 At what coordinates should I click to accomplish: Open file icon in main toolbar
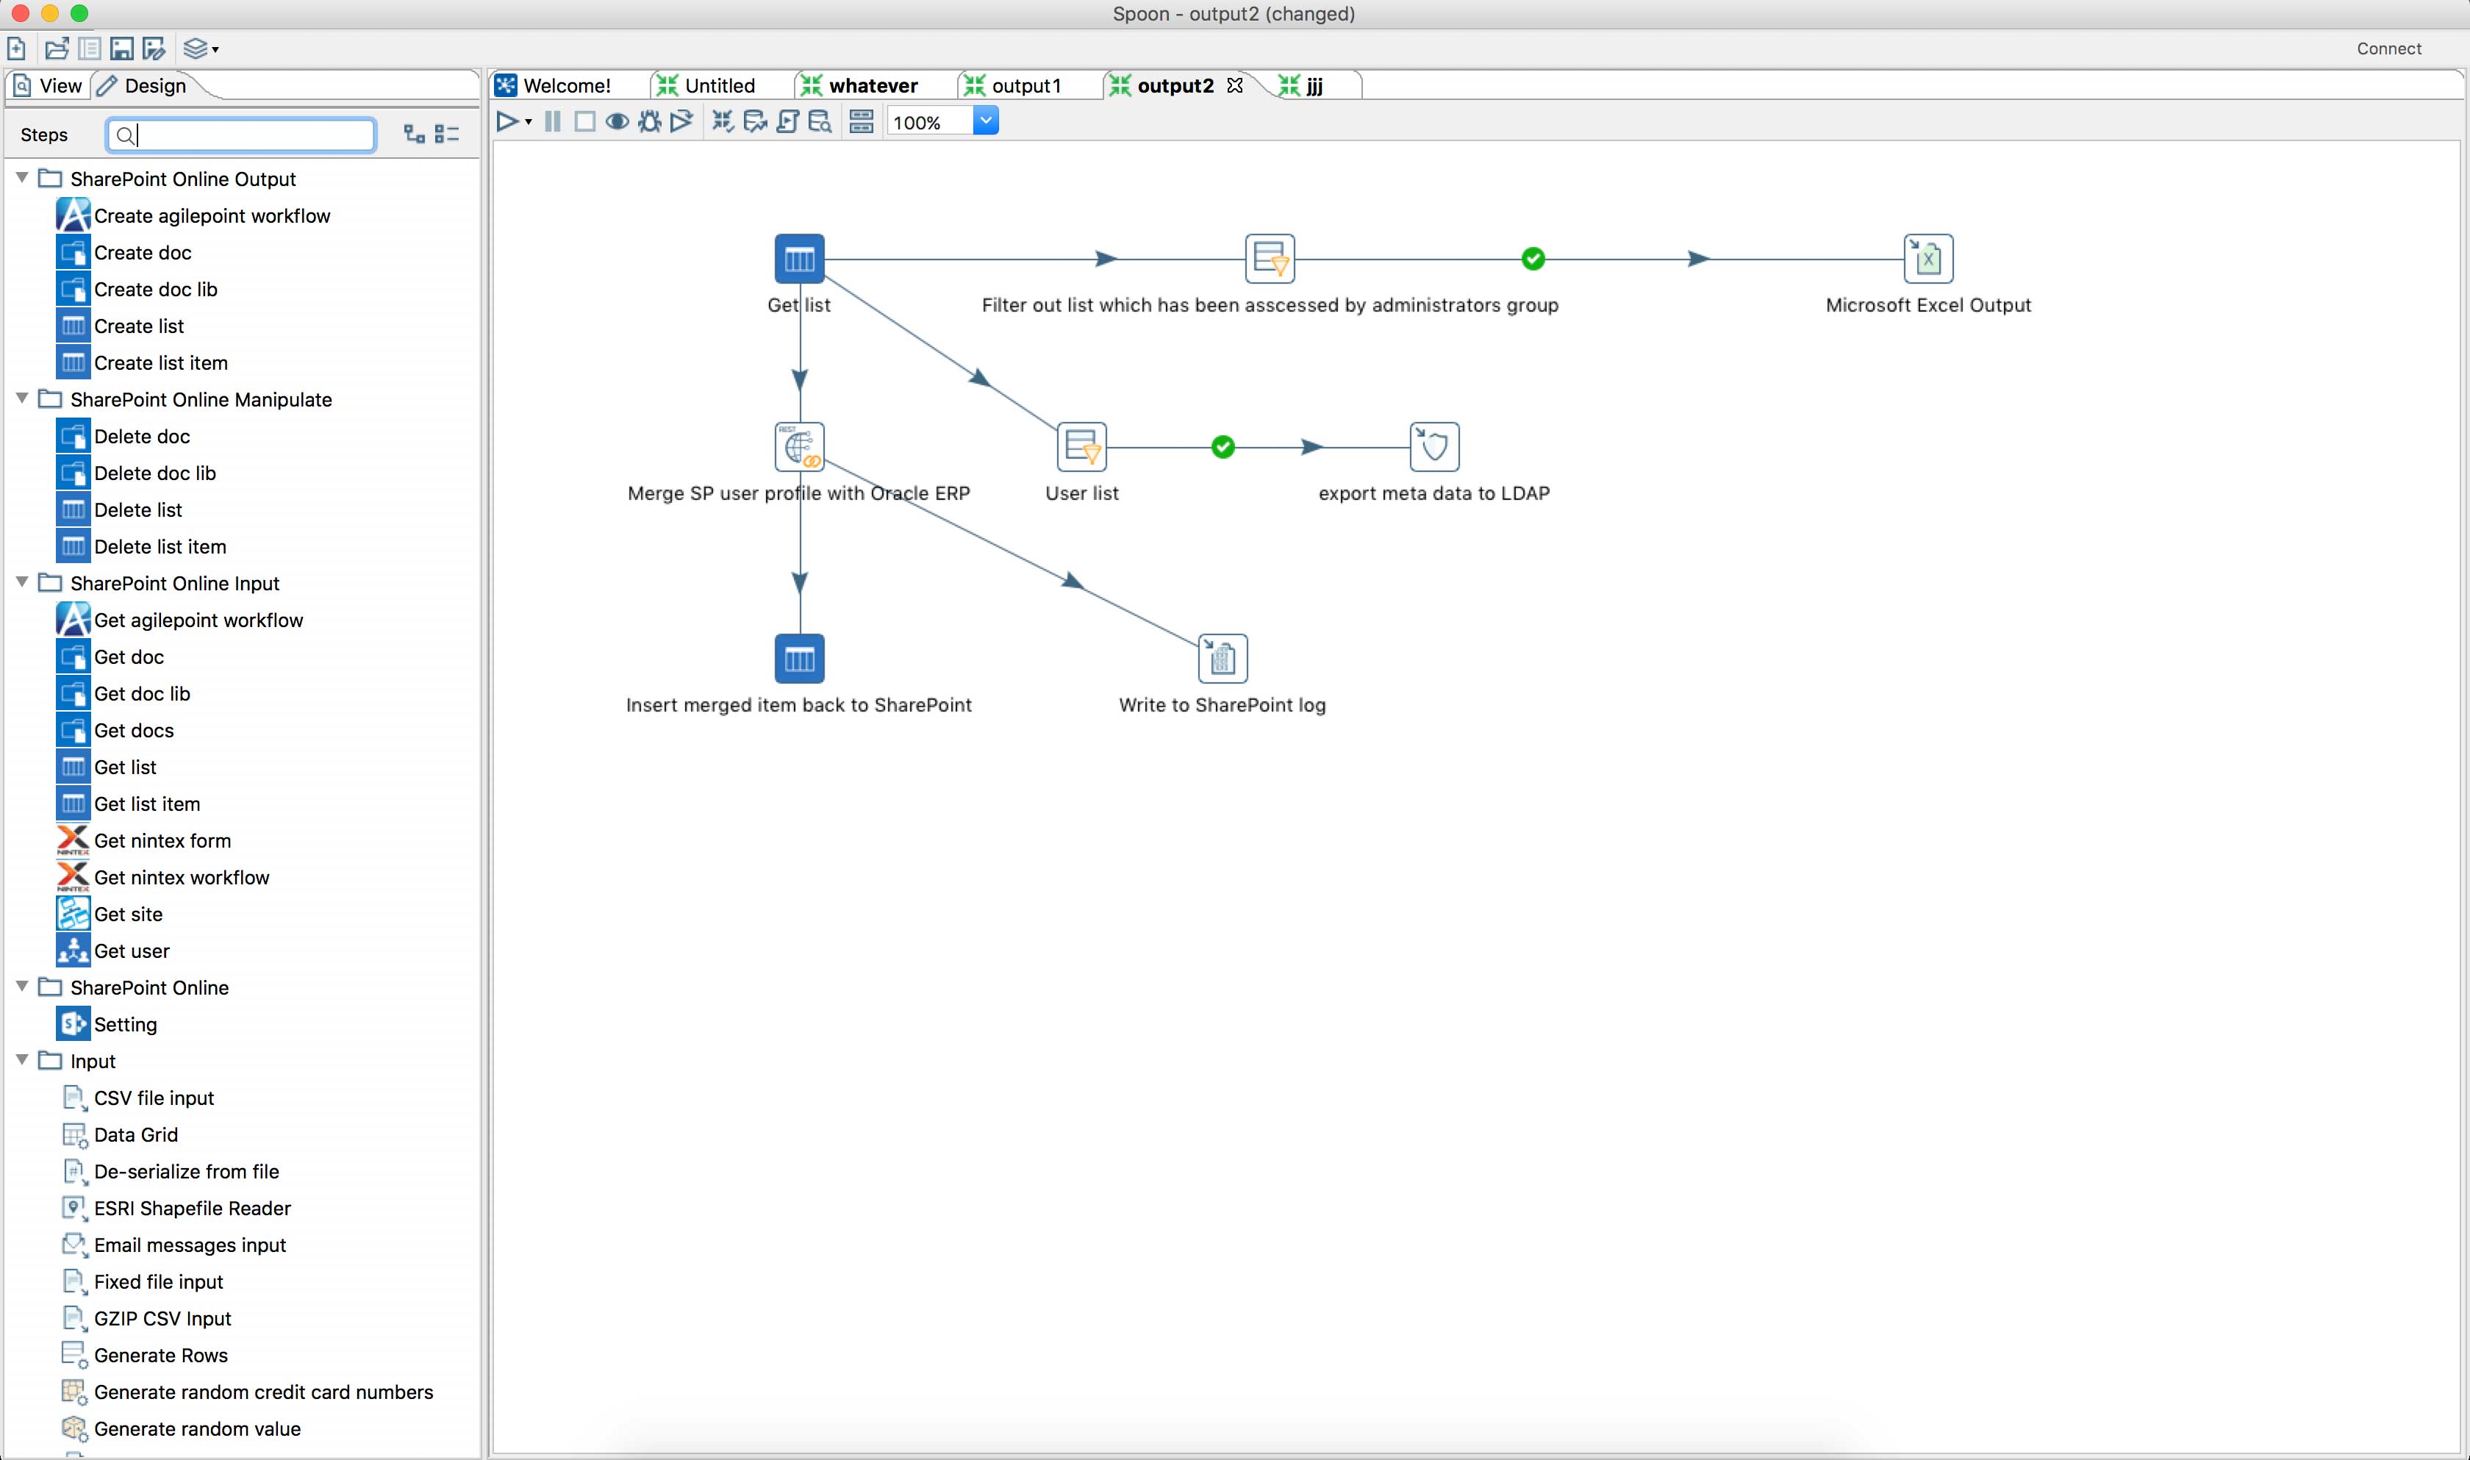(57, 49)
